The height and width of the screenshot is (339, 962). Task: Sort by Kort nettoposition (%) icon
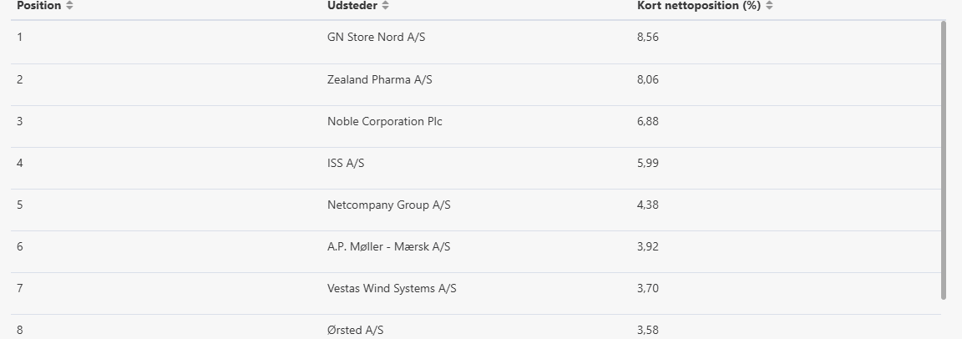(x=769, y=6)
